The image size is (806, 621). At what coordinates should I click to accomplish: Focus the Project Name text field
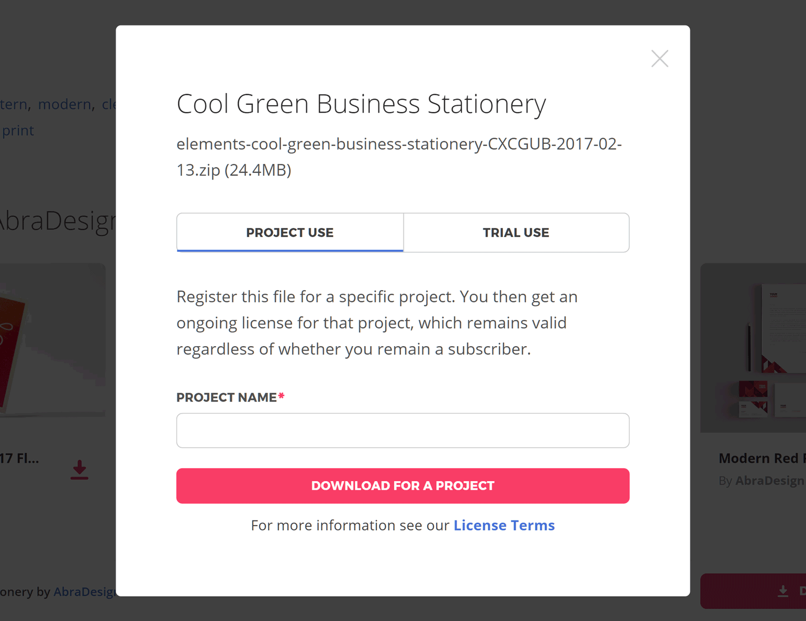[402, 430]
